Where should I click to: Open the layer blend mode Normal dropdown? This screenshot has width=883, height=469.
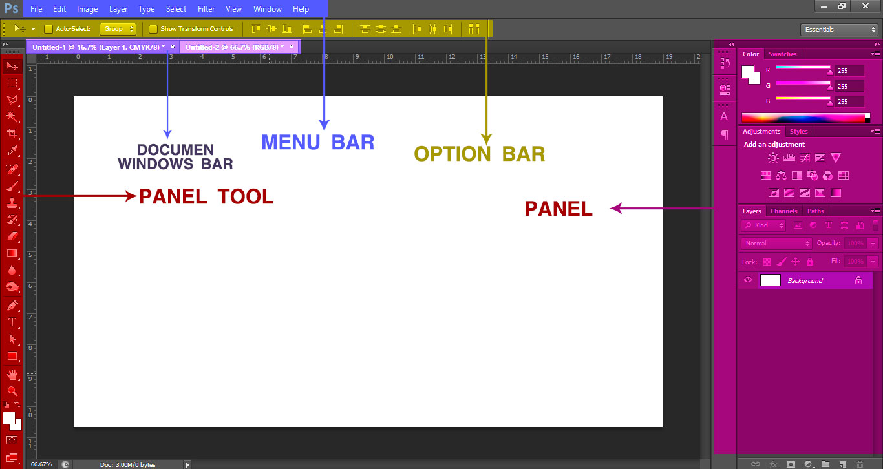[775, 243]
